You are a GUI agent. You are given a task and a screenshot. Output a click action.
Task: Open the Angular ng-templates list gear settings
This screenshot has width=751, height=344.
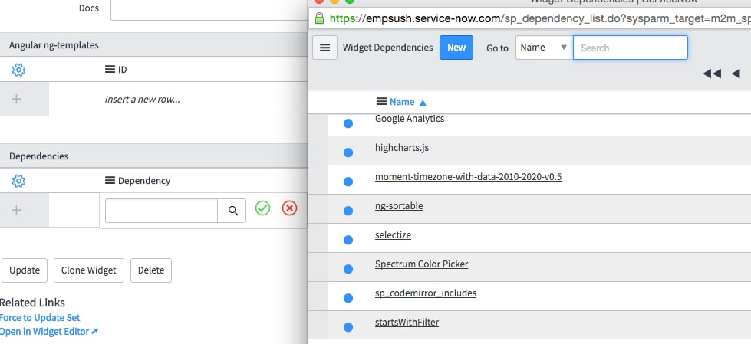(18, 70)
